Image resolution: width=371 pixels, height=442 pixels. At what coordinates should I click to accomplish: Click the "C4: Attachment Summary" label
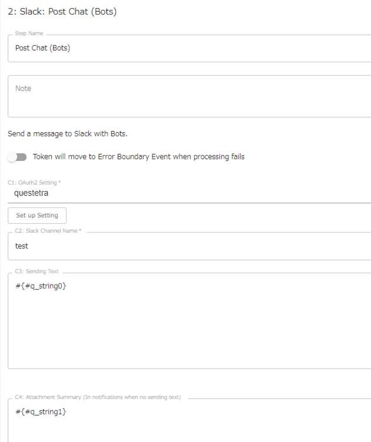click(98, 398)
